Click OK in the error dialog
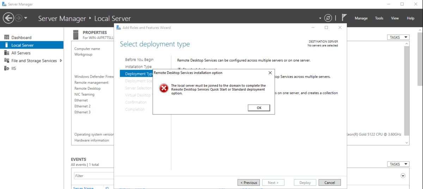This screenshot has height=189, width=423. [259, 108]
